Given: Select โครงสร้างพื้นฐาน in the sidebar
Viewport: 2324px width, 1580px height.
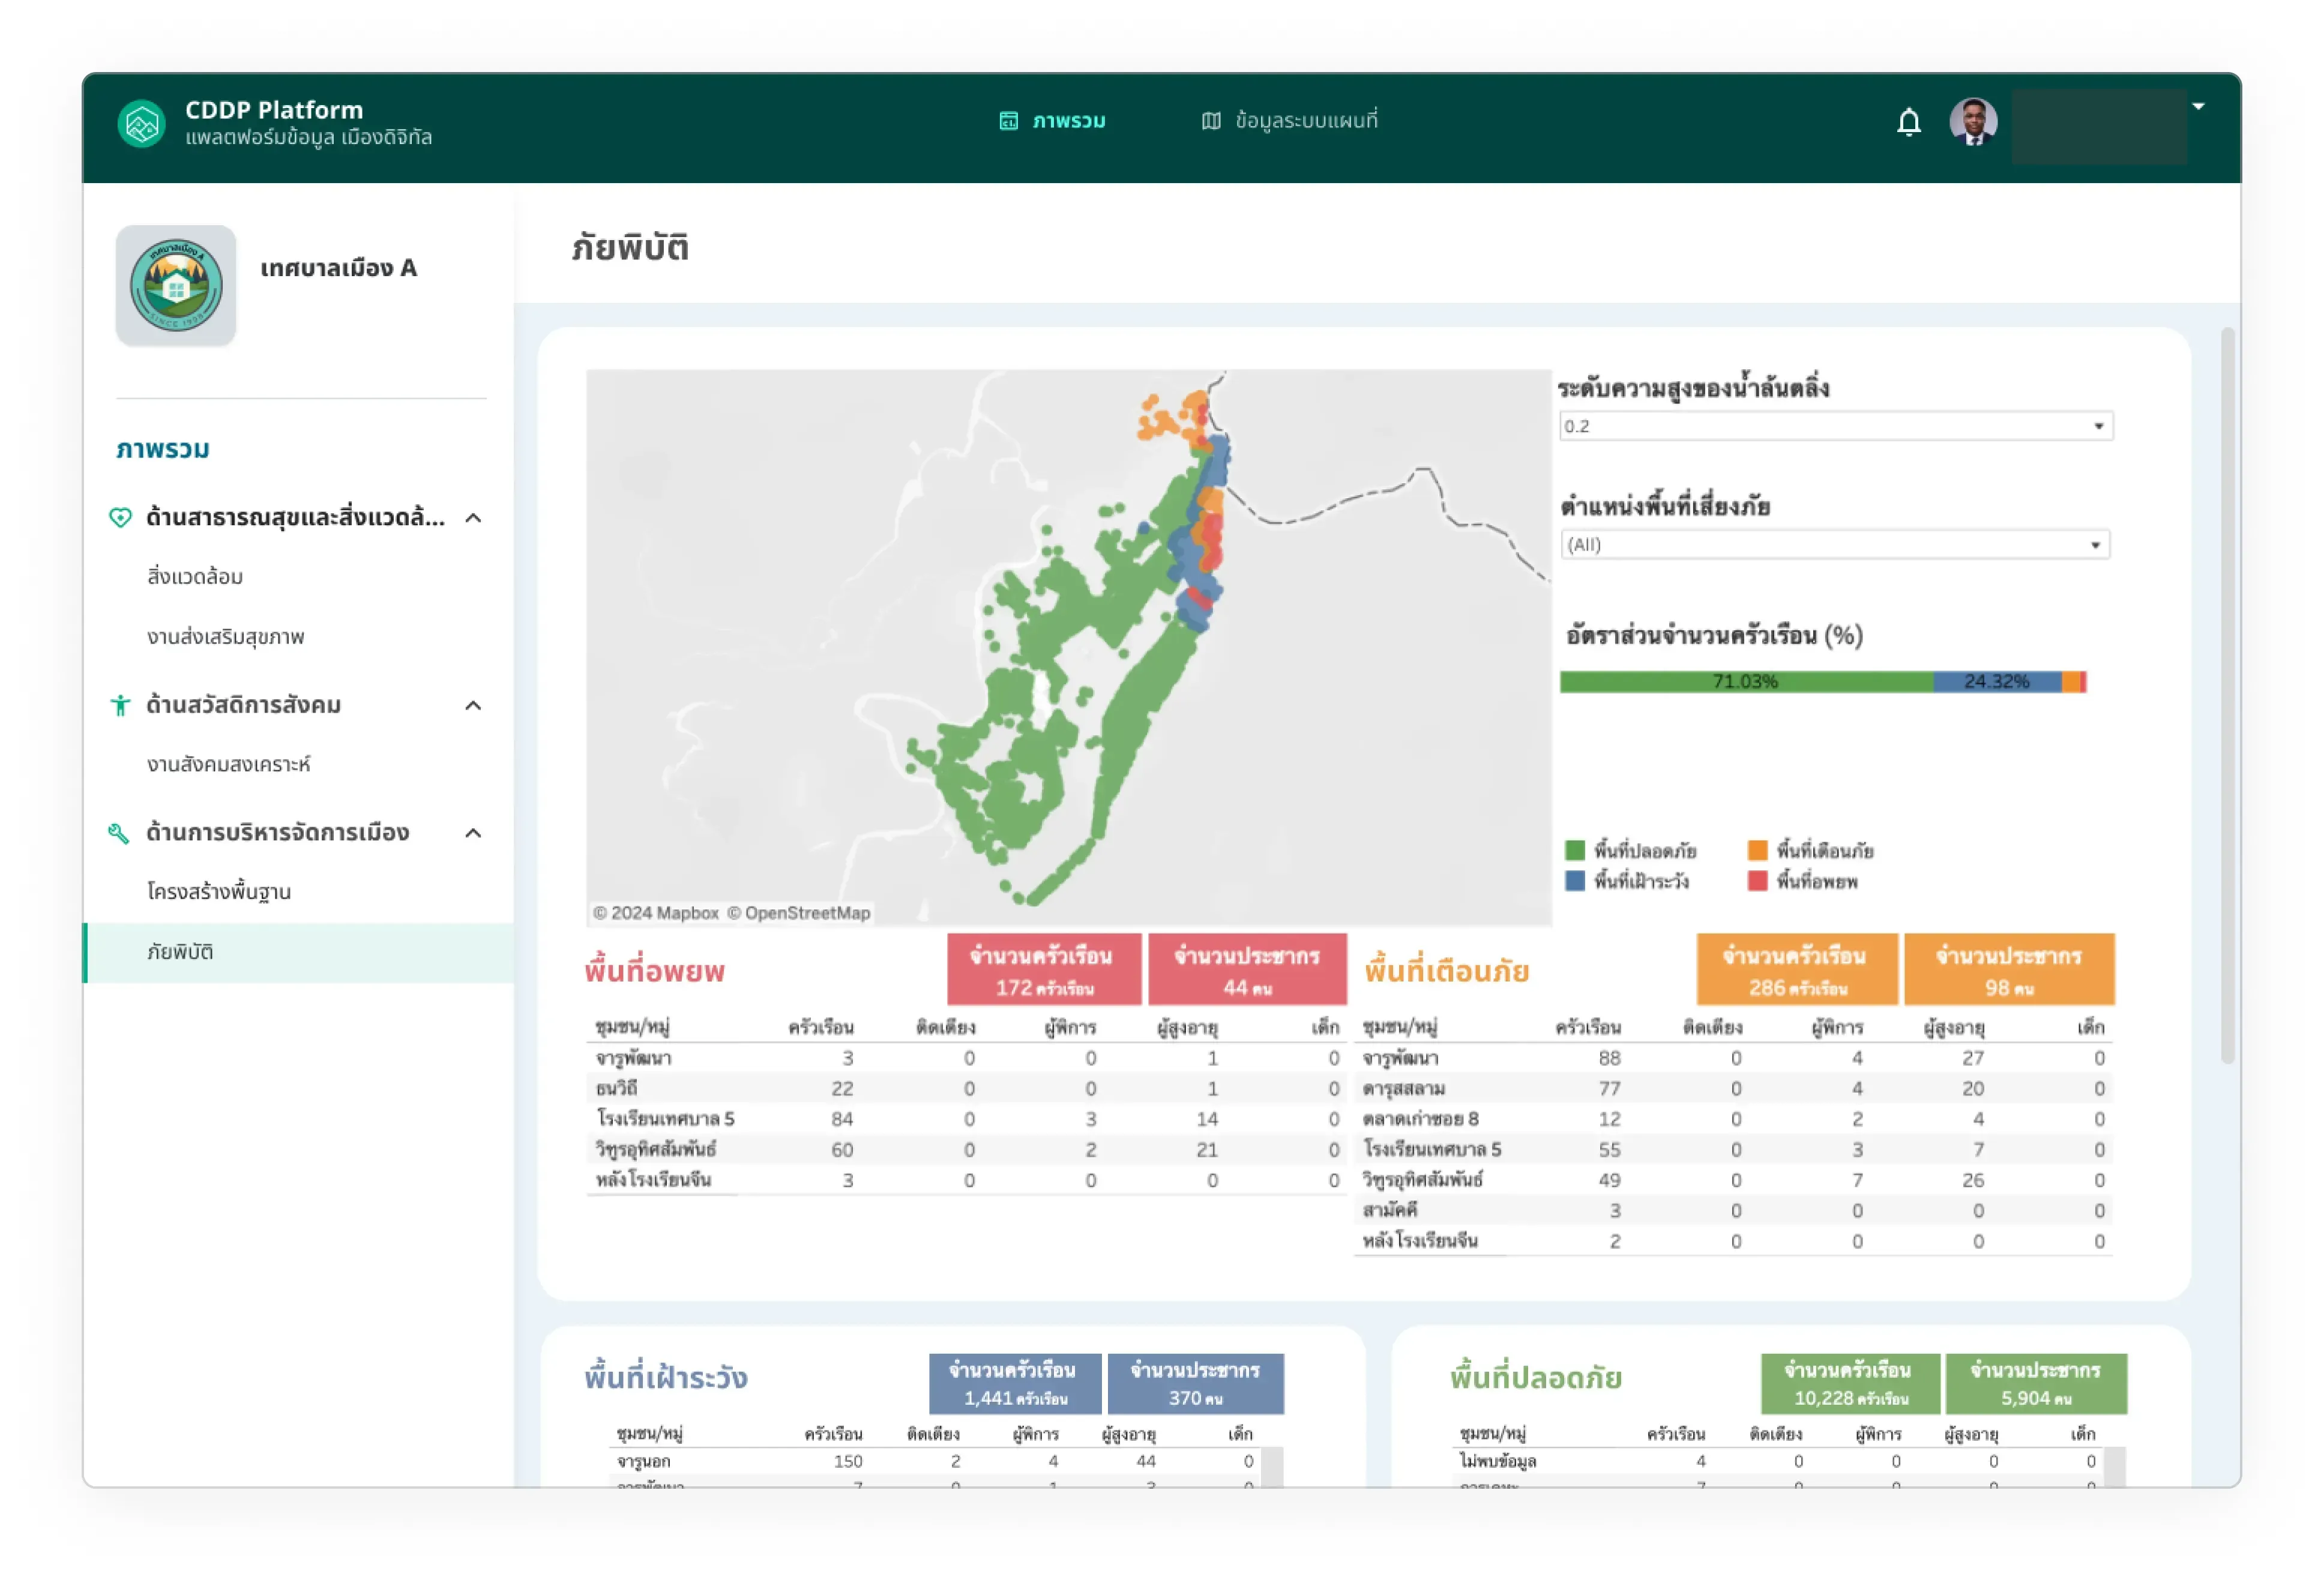Looking at the screenshot, I should click(x=219, y=891).
